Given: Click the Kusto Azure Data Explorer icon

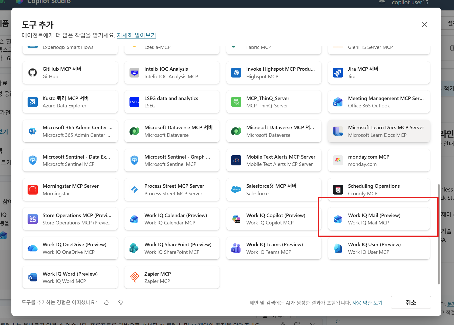Looking at the screenshot, I should (33, 102).
